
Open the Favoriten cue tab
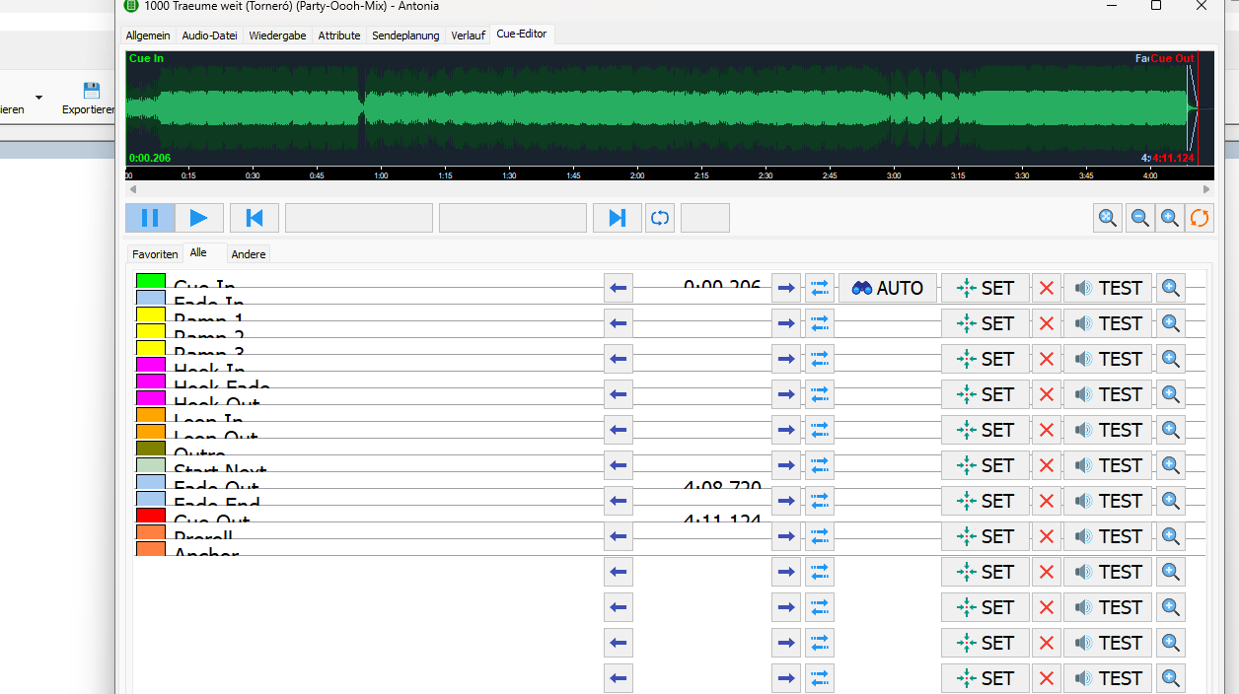point(155,254)
